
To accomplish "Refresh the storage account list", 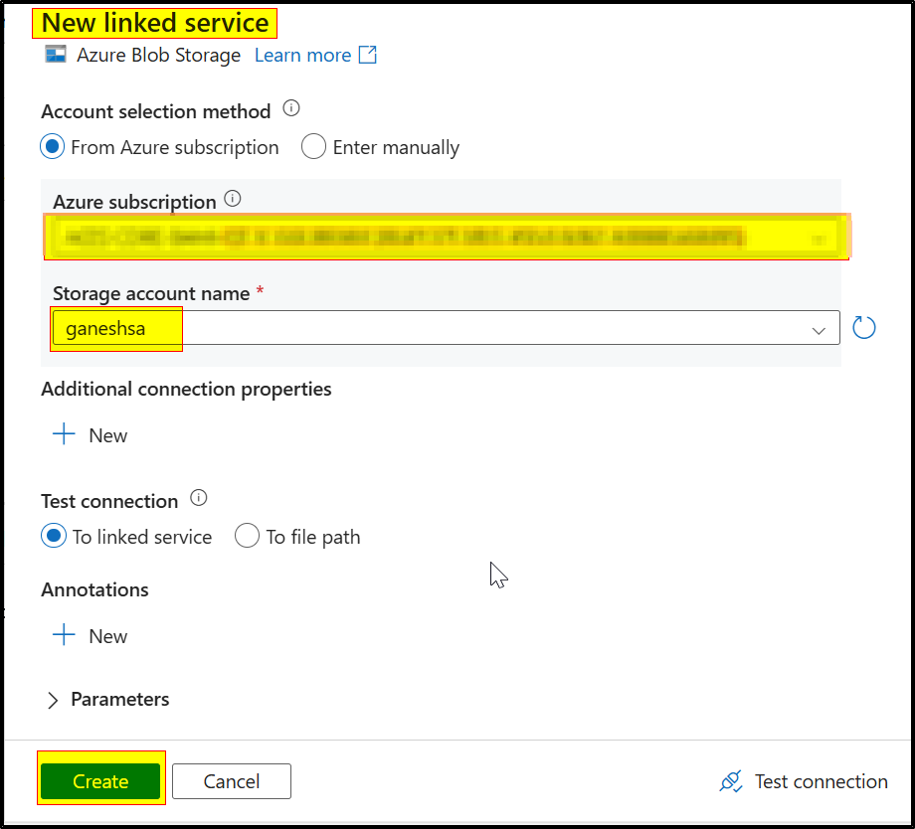I will tap(863, 327).
